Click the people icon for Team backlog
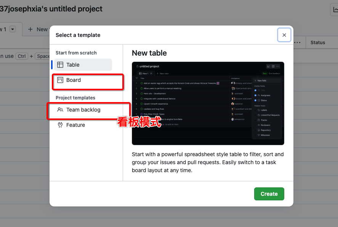Image resolution: width=338 pixels, height=227 pixels. click(x=60, y=110)
